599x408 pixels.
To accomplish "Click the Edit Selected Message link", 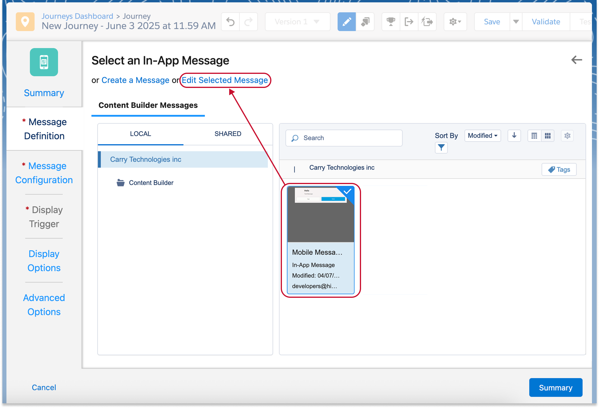I will click(x=225, y=80).
